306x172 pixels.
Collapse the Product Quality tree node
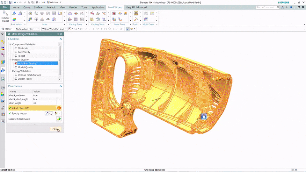10,60
